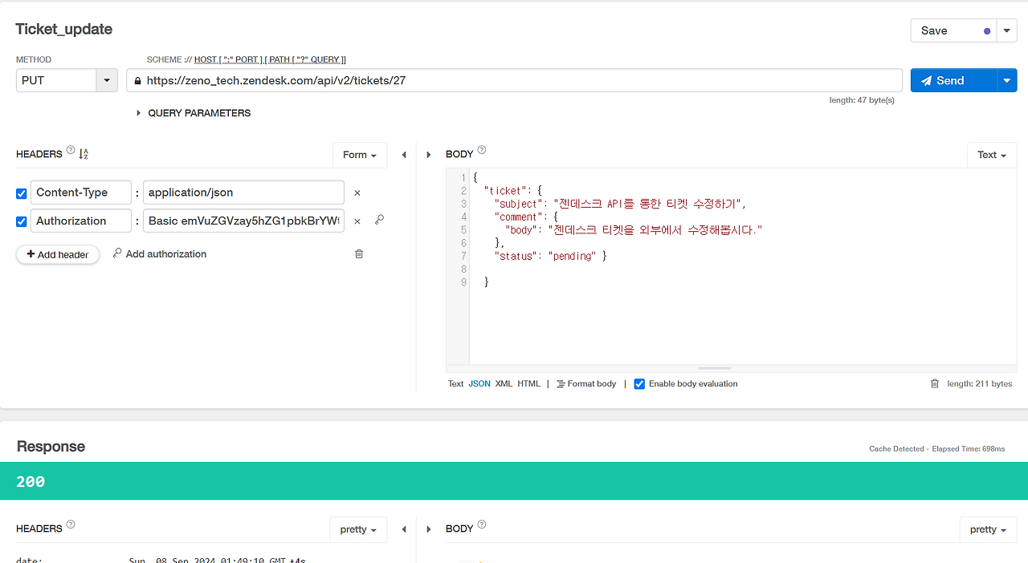Click the unsaved-changes dot on Save button
Viewport: 1028px width, 563px height.
(987, 31)
